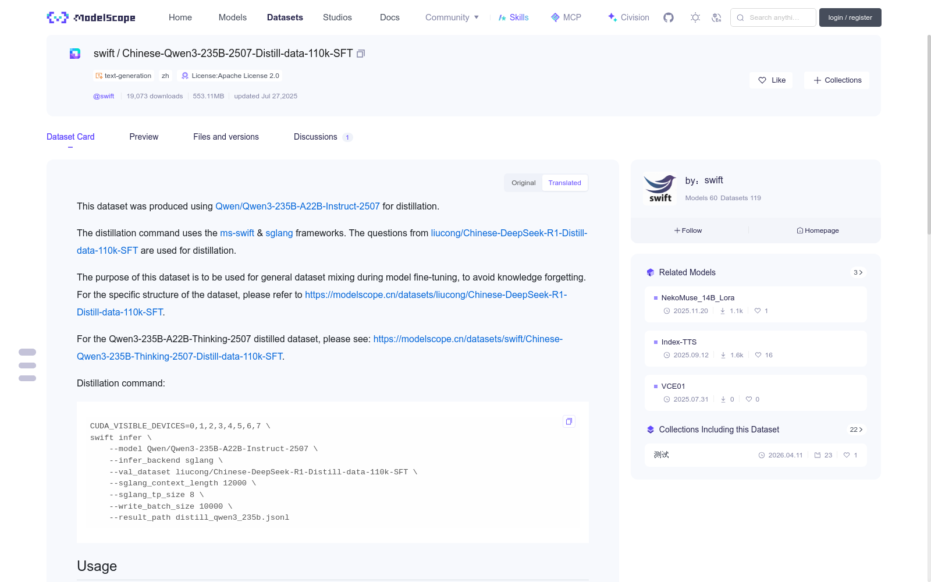Switch to Files and versions tab
Viewport: 931px width, 582px height.
pyautogui.click(x=226, y=137)
